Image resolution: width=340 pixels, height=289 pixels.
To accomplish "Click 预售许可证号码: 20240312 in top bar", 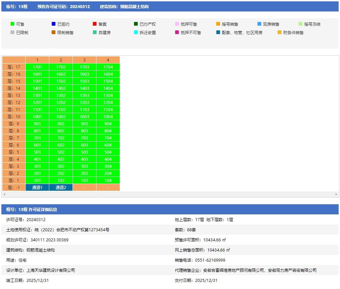I will (63, 6).
